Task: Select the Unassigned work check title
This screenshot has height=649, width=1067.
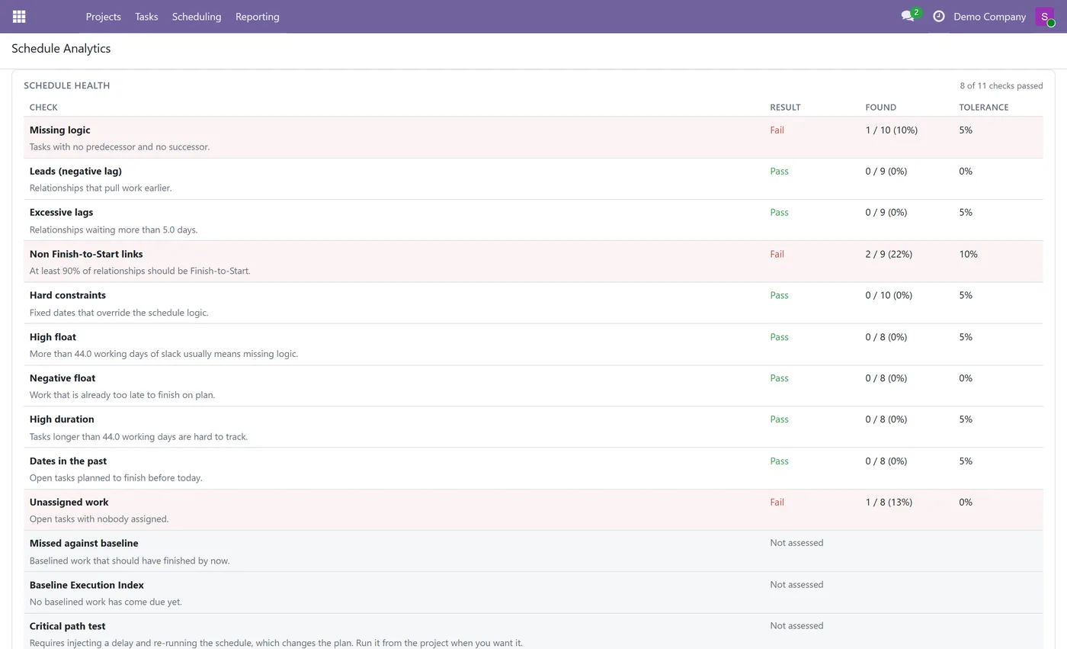Action: pyautogui.click(x=69, y=503)
